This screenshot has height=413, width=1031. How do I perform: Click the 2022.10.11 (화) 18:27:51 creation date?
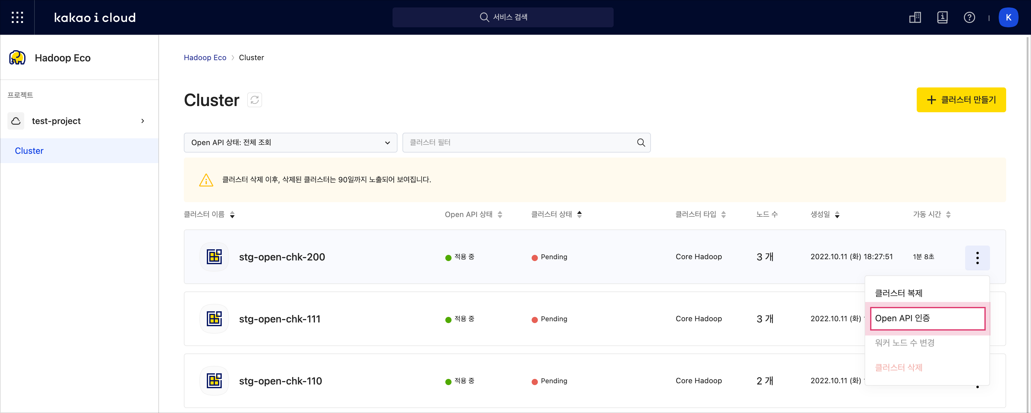pyautogui.click(x=851, y=257)
